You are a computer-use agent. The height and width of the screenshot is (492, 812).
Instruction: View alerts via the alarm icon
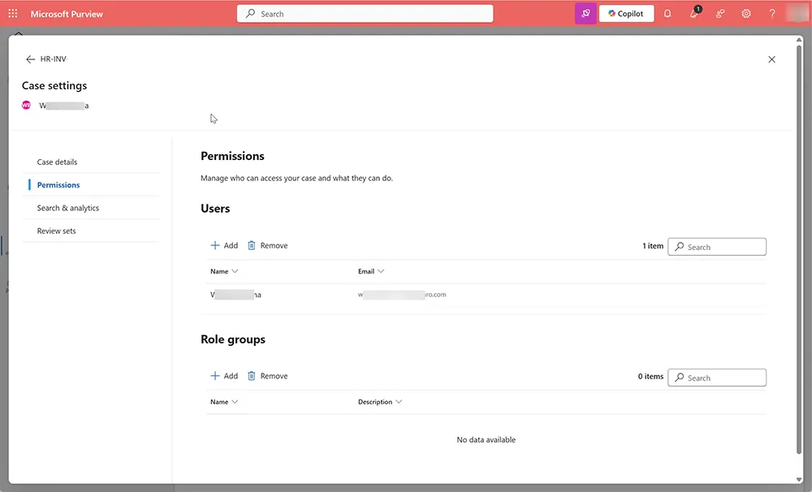tap(693, 13)
